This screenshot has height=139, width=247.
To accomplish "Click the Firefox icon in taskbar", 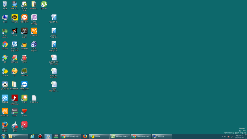I will point(85,137).
